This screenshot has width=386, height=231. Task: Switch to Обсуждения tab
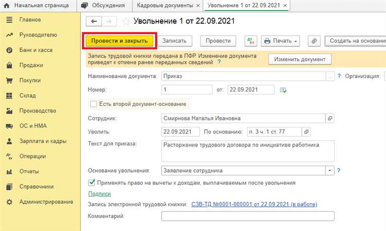pyautogui.click(x=104, y=6)
